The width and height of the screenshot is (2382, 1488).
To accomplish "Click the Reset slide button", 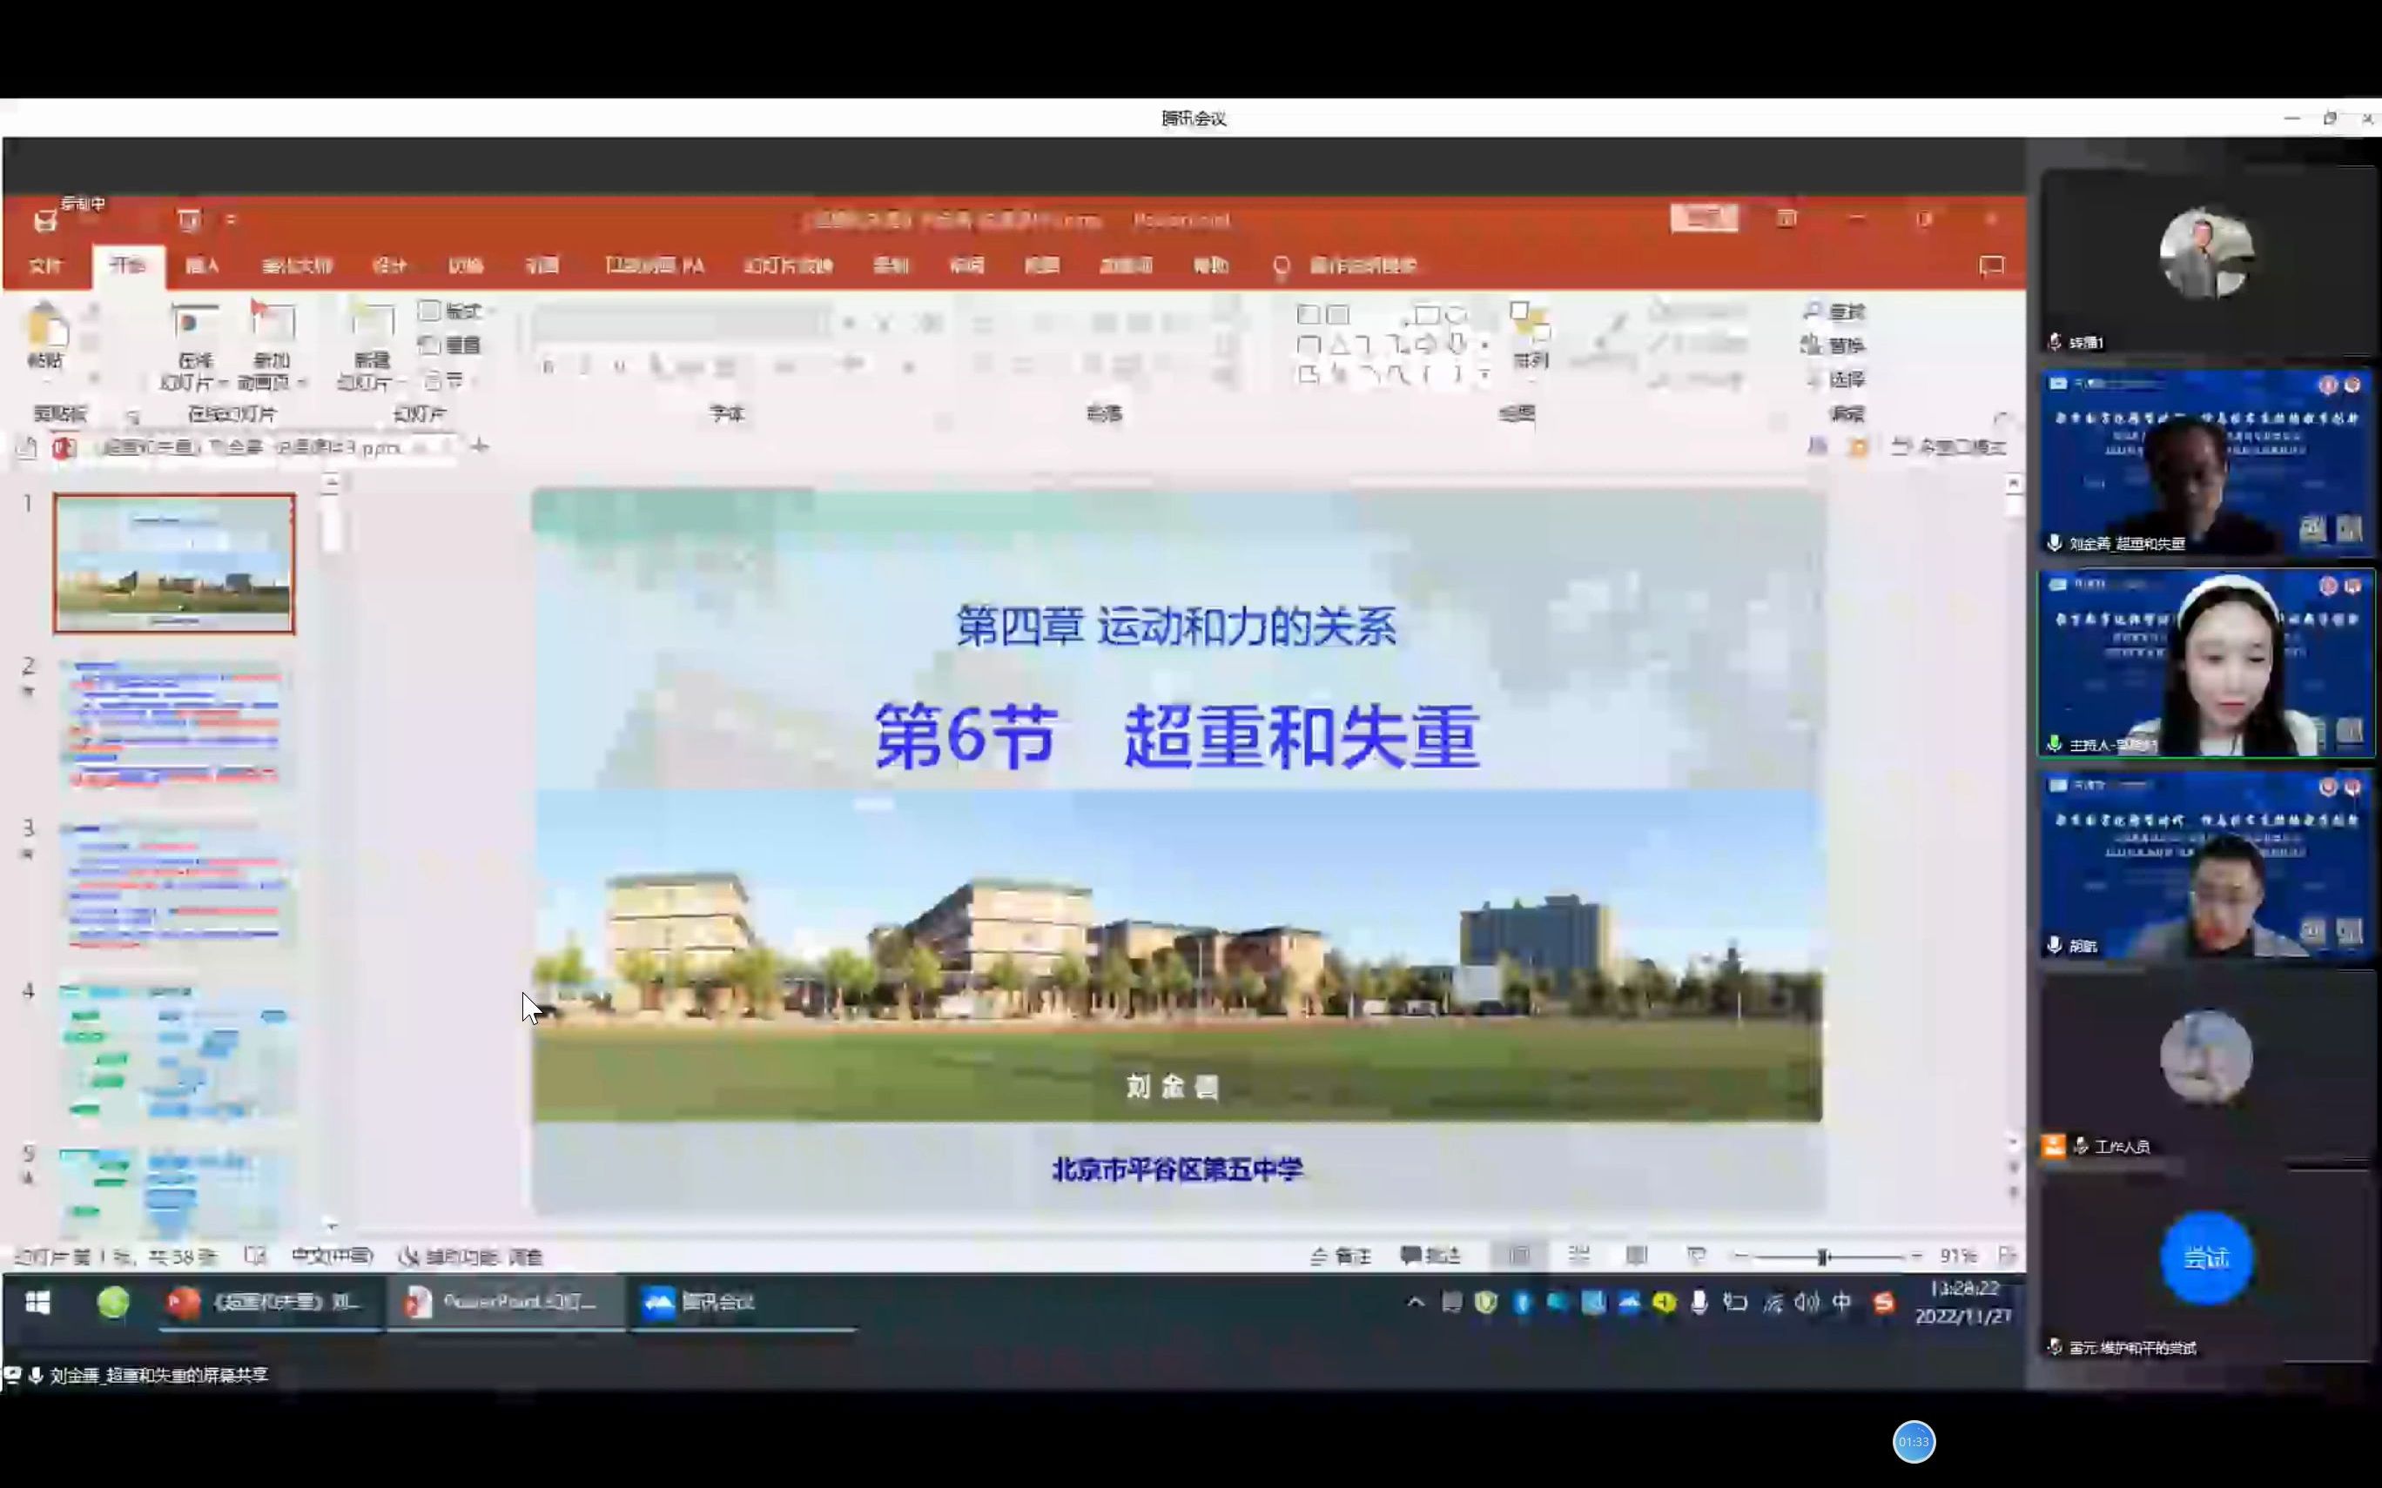I will (x=451, y=345).
